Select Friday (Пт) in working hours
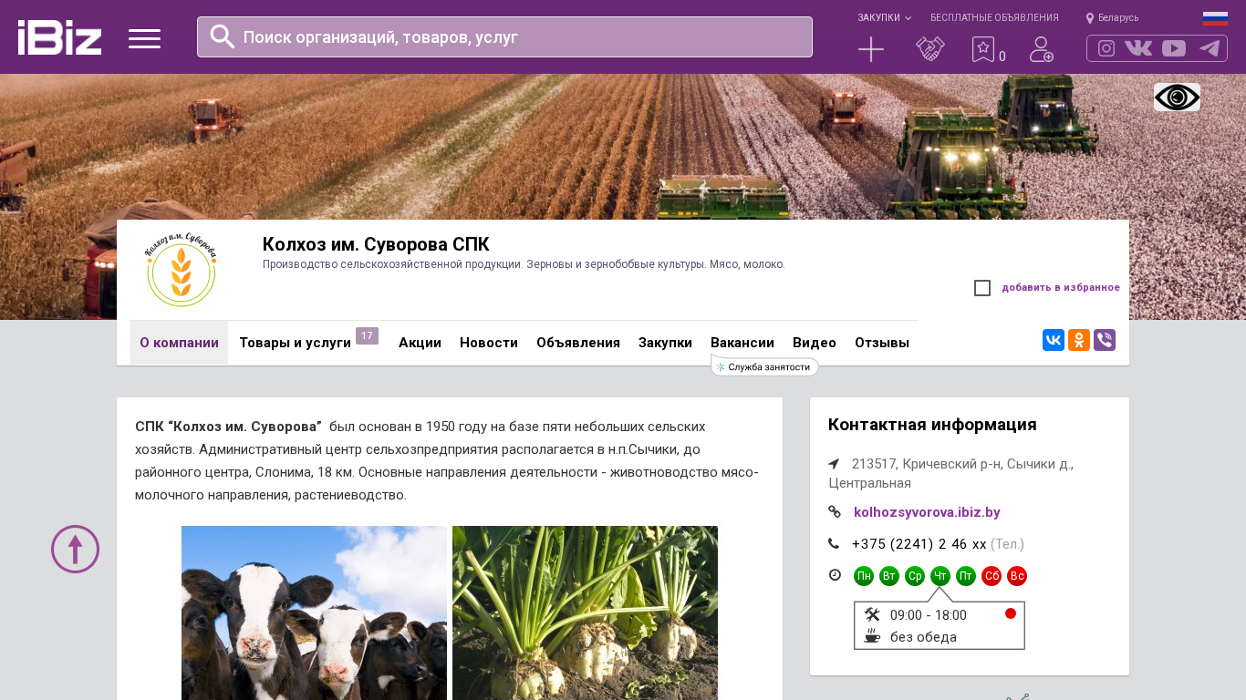The width and height of the screenshot is (1246, 700). coord(966,576)
